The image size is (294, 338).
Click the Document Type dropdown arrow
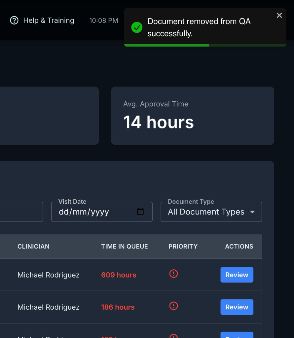[252, 212]
